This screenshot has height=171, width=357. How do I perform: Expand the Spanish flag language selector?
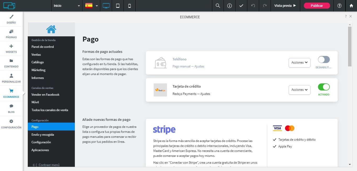pos(91,6)
